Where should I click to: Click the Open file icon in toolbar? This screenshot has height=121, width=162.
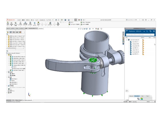pyautogui.click(x=62, y=20)
